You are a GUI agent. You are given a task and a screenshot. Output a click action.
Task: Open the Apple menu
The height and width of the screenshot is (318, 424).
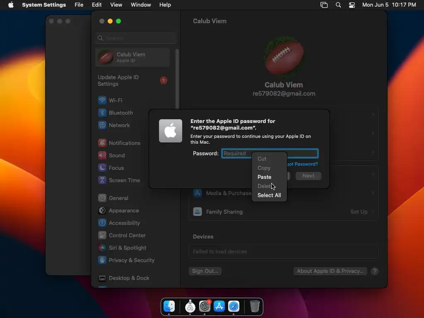11,5
